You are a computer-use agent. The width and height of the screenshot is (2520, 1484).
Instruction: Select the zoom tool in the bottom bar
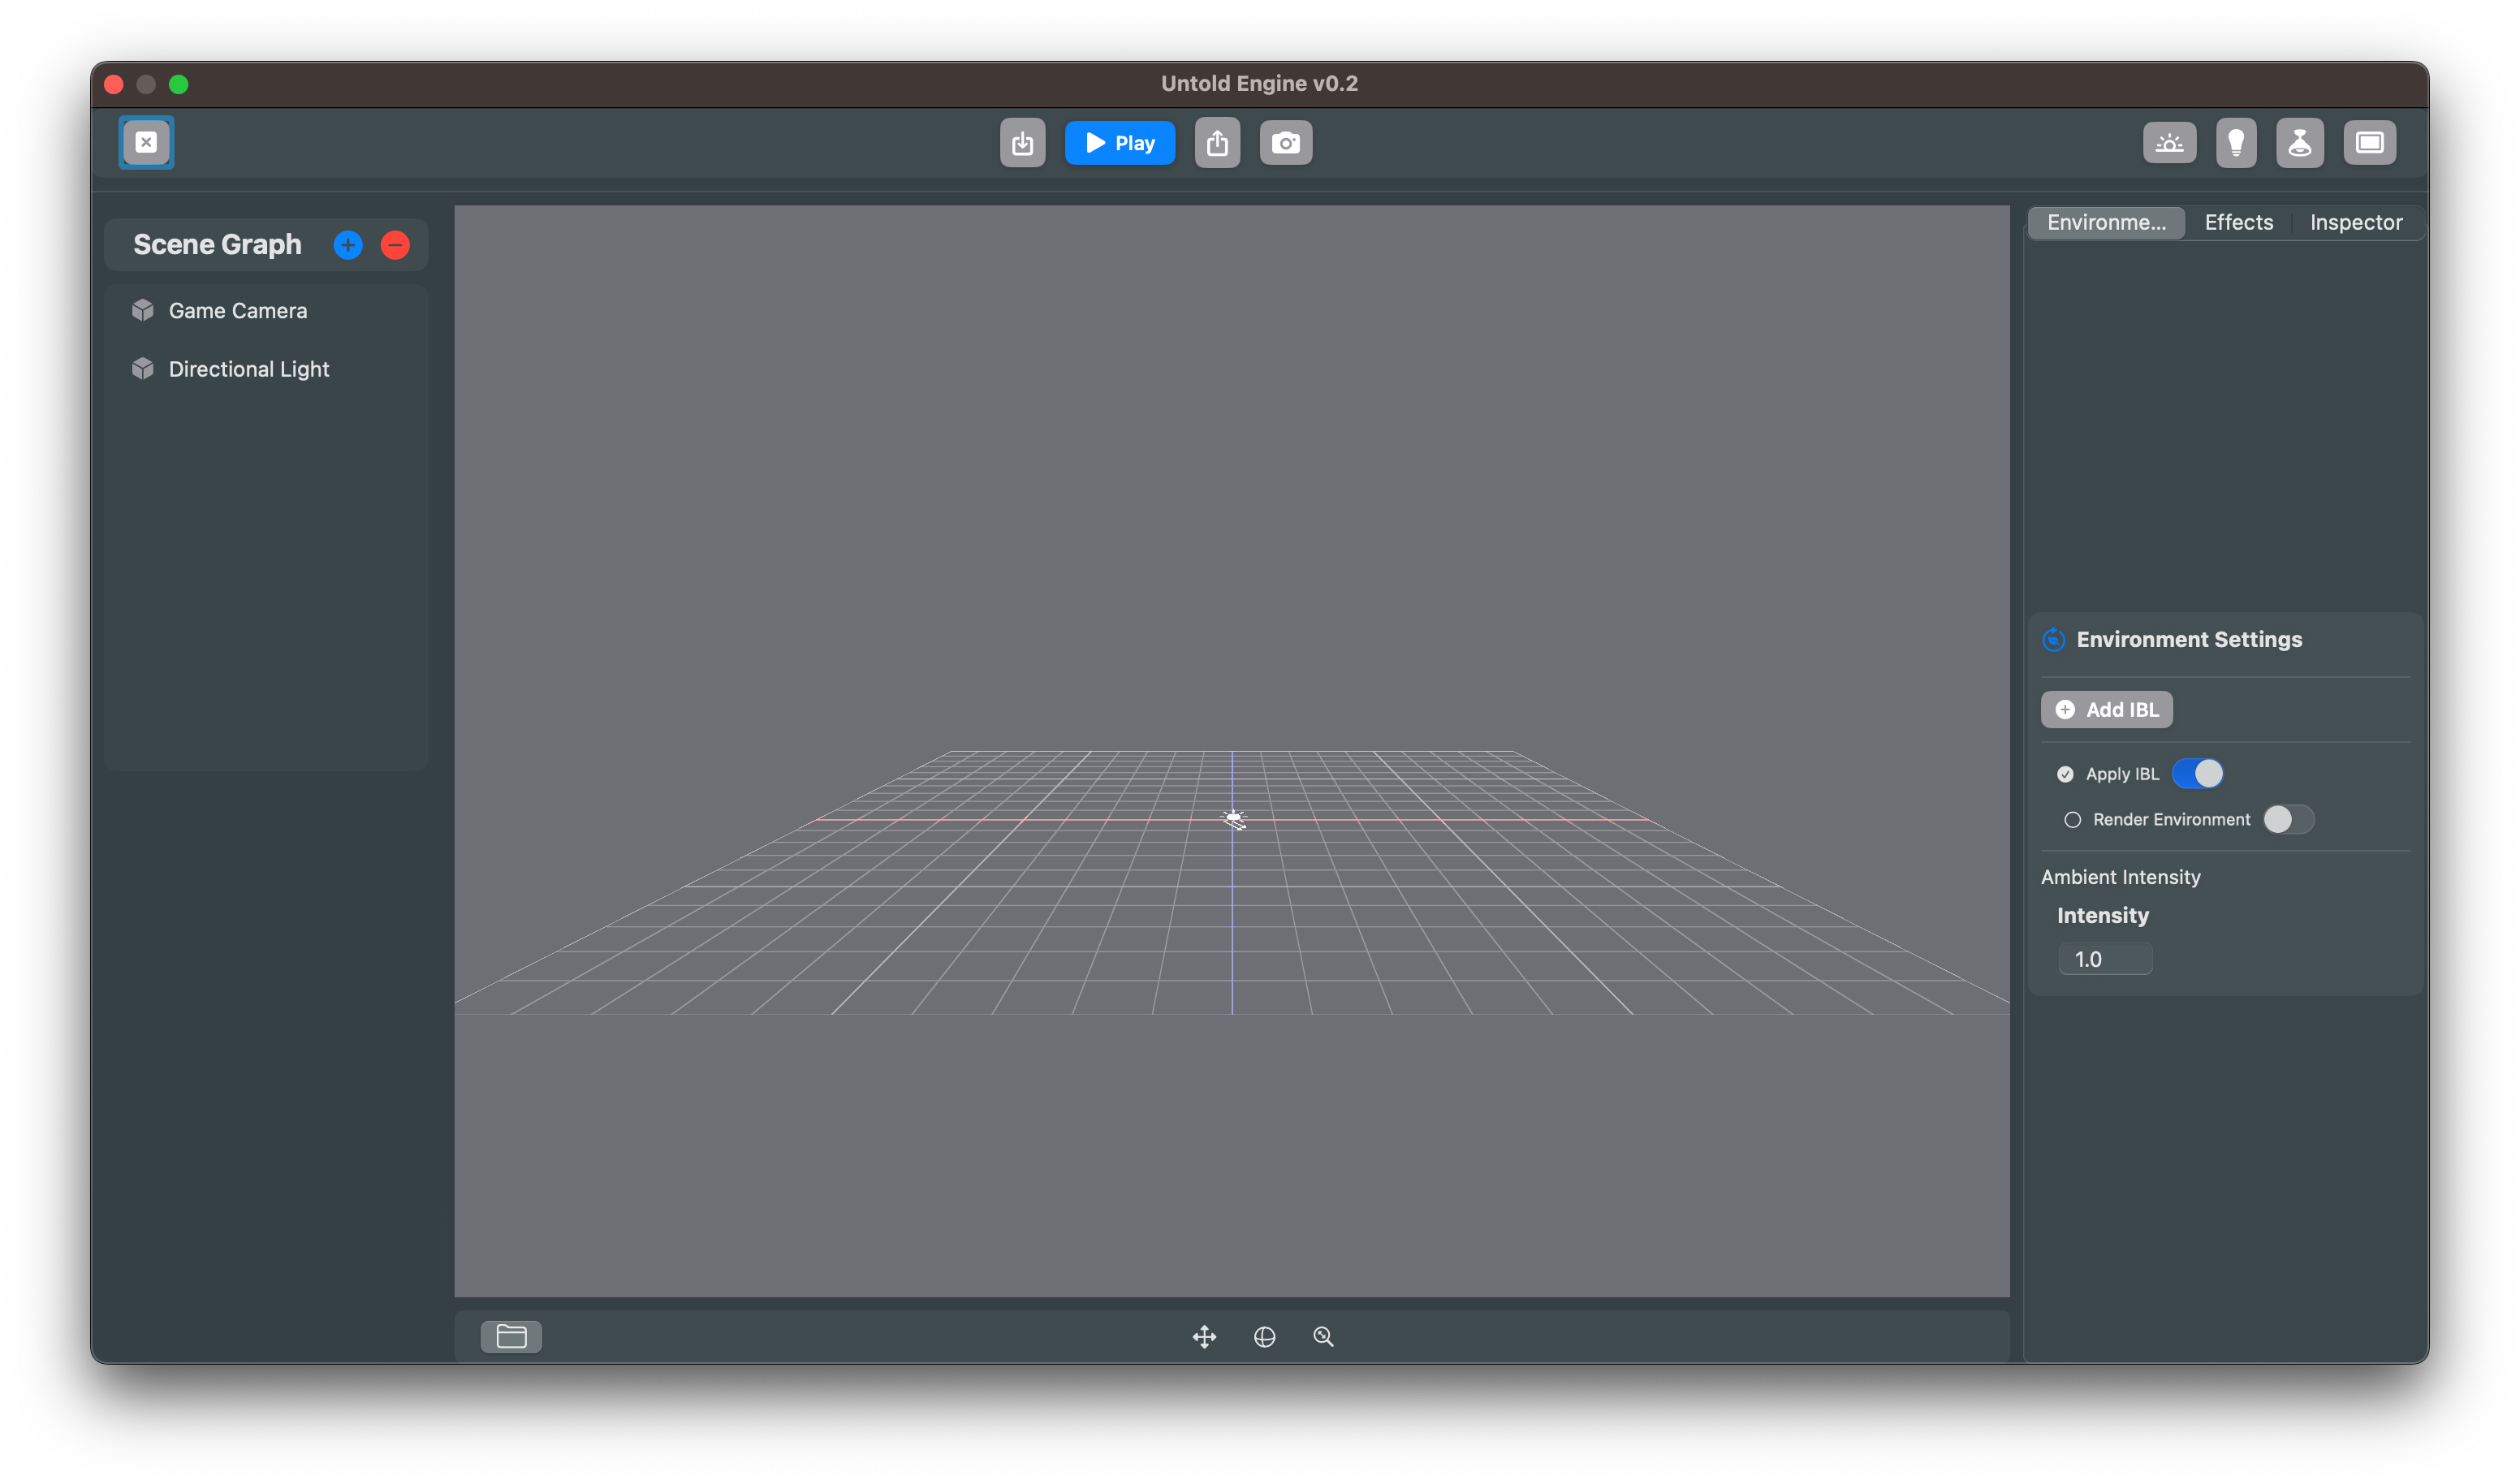point(1323,1336)
